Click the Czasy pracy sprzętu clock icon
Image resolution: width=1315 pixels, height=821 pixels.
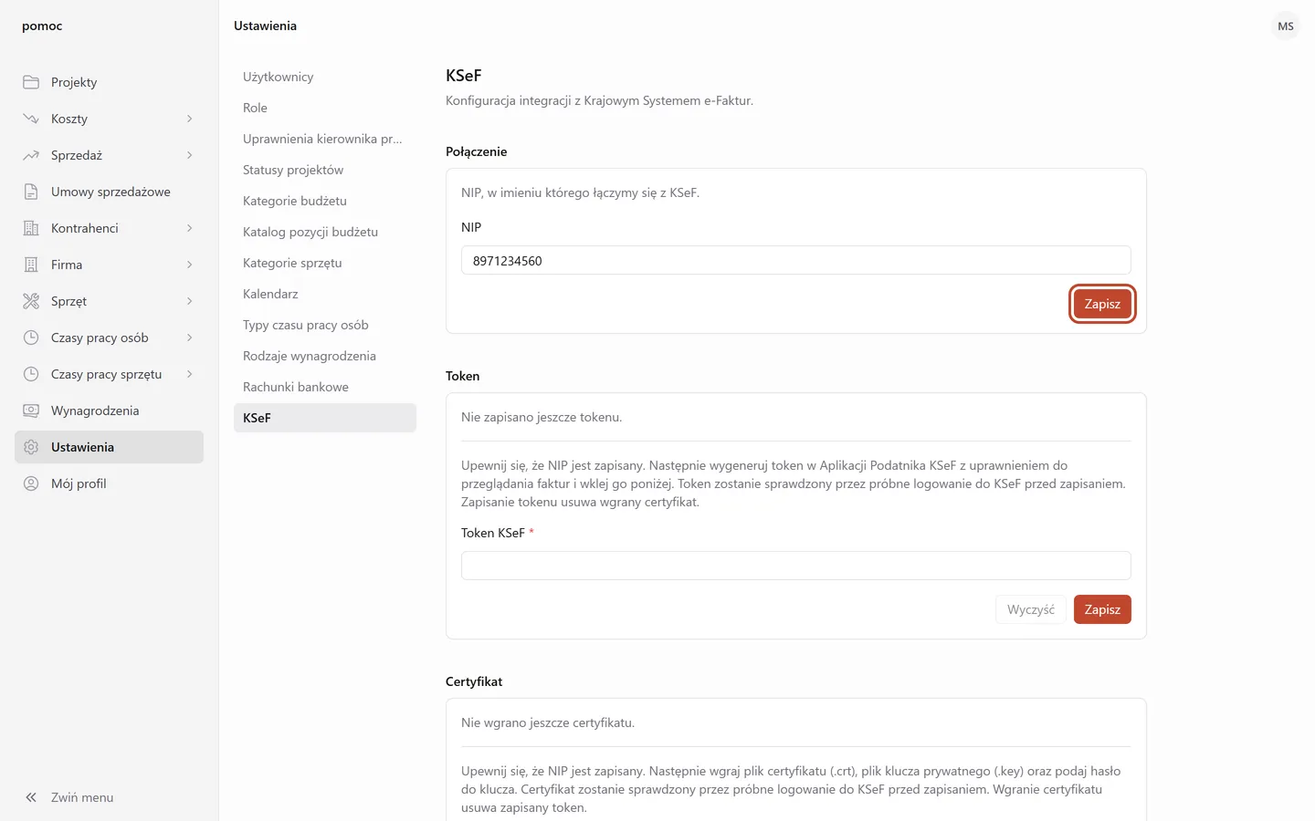pyautogui.click(x=31, y=374)
